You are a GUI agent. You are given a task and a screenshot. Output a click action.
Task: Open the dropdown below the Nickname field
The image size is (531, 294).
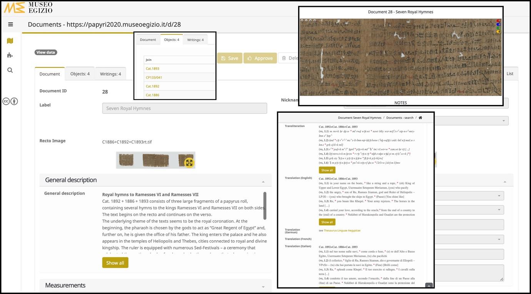pos(503,121)
